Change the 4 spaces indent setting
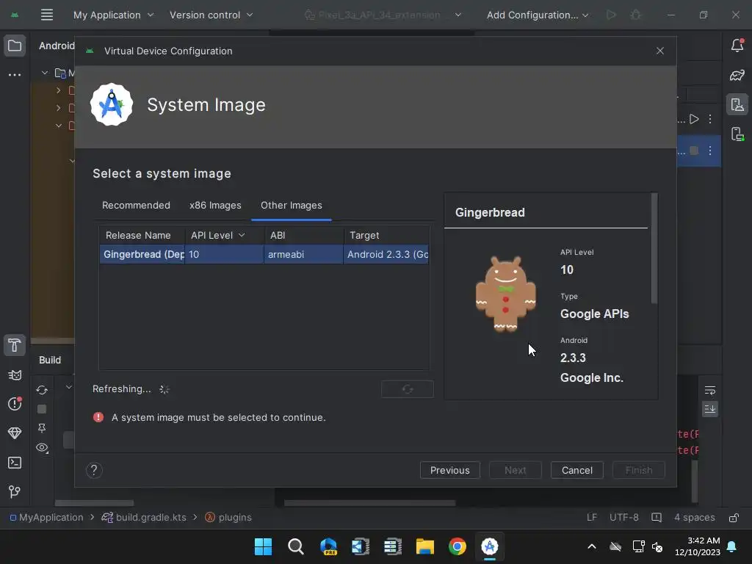Image resolution: width=752 pixels, height=564 pixels. [x=695, y=518]
